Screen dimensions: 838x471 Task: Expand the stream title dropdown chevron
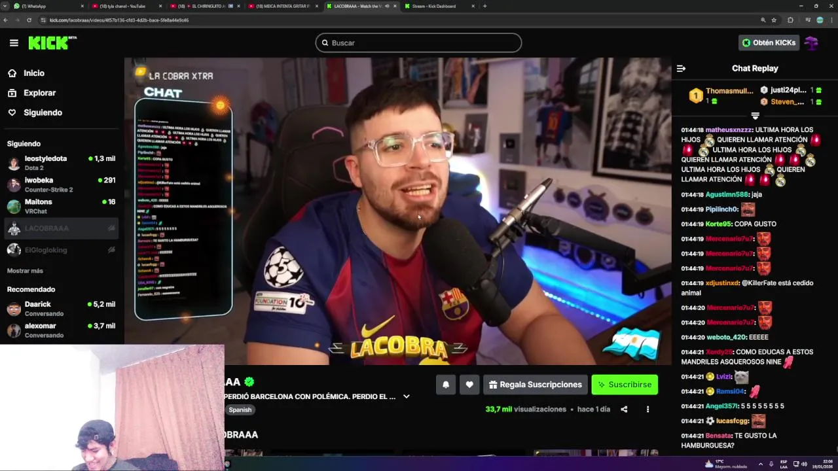406,396
